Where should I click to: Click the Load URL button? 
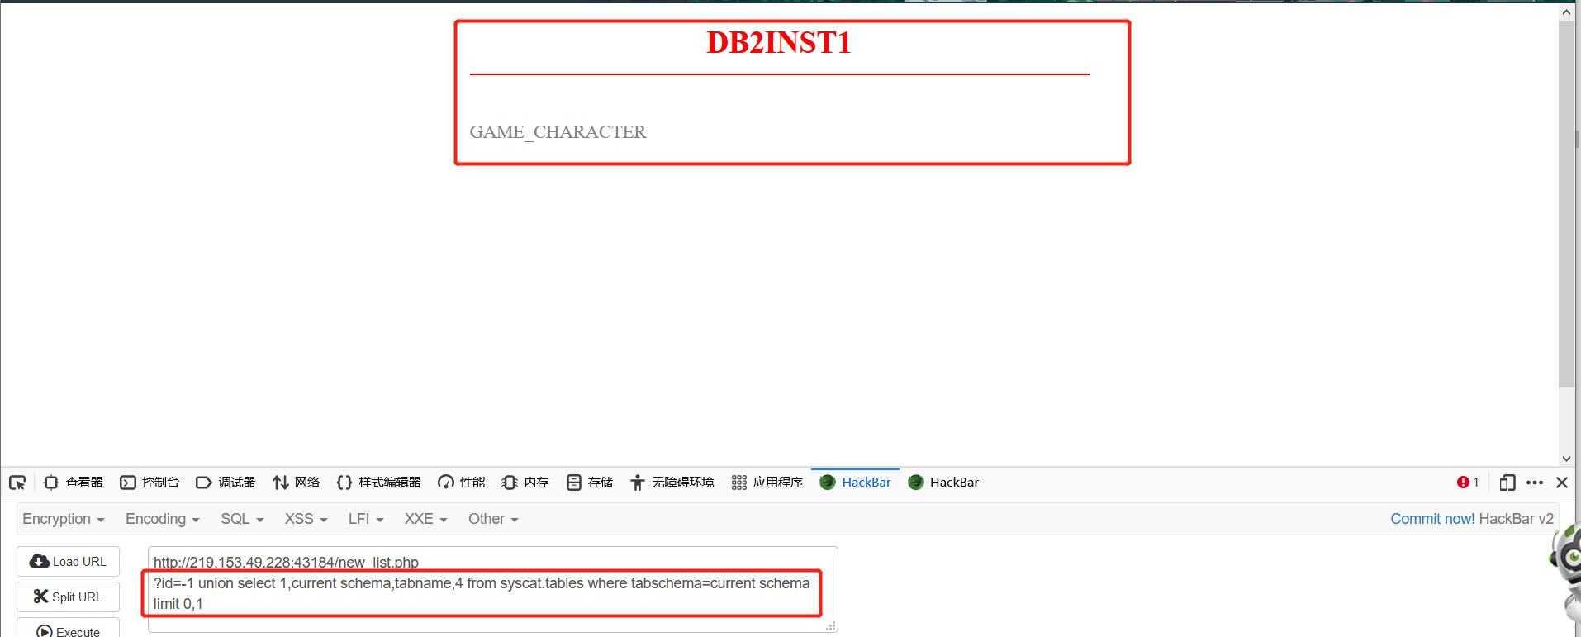pos(68,562)
